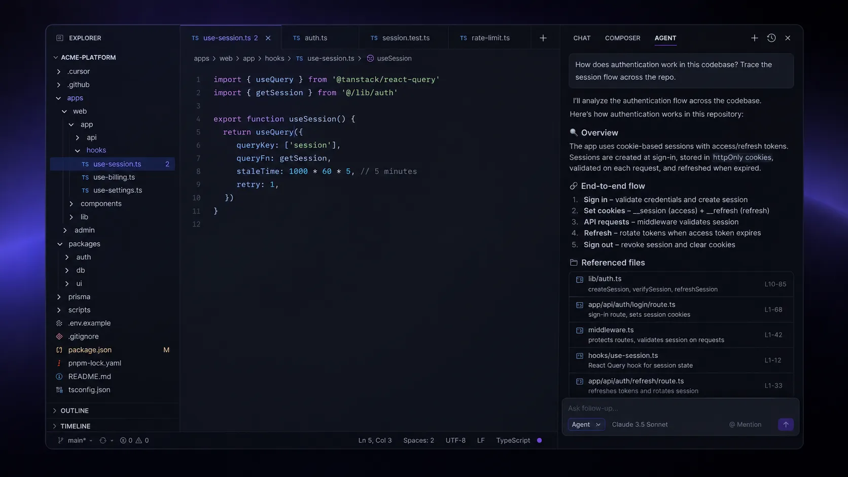Open chat history clock icon
Viewport: 848px width, 477px height.
coord(771,38)
